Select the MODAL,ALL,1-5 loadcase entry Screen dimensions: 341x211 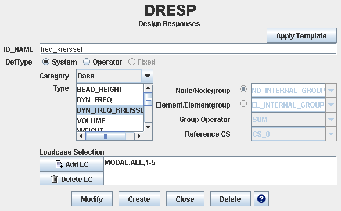(130, 163)
